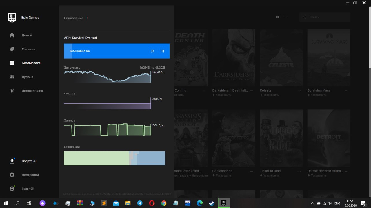
Task: Click the Настройки gear icon
Action: coord(12,175)
